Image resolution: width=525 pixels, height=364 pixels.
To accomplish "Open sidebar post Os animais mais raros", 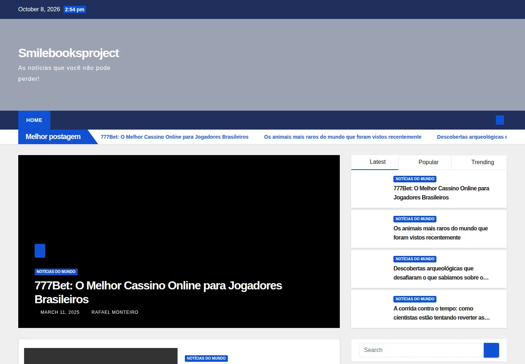I will 440,233.
